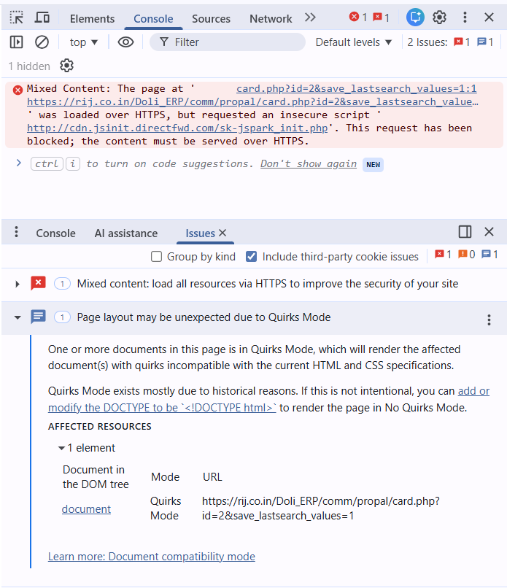The width and height of the screenshot is (507, 588).
Task: Focus the console Filter input field
Action: 233,42
